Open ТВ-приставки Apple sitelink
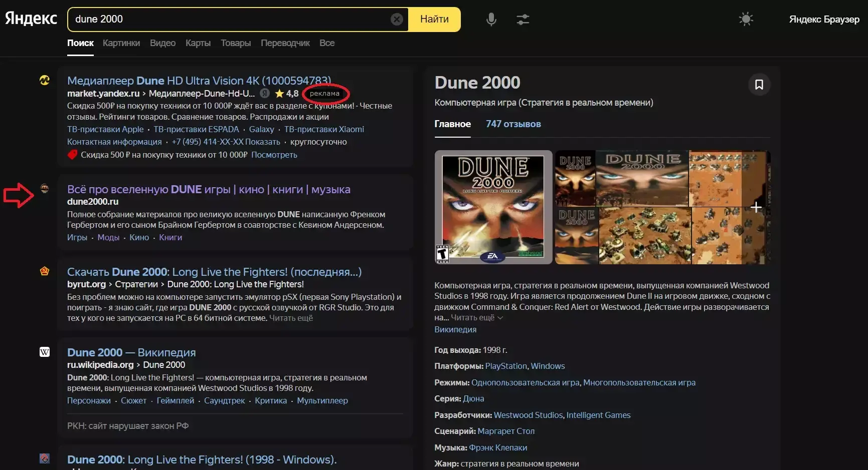The image size is (868, 470). coord(105,129)
